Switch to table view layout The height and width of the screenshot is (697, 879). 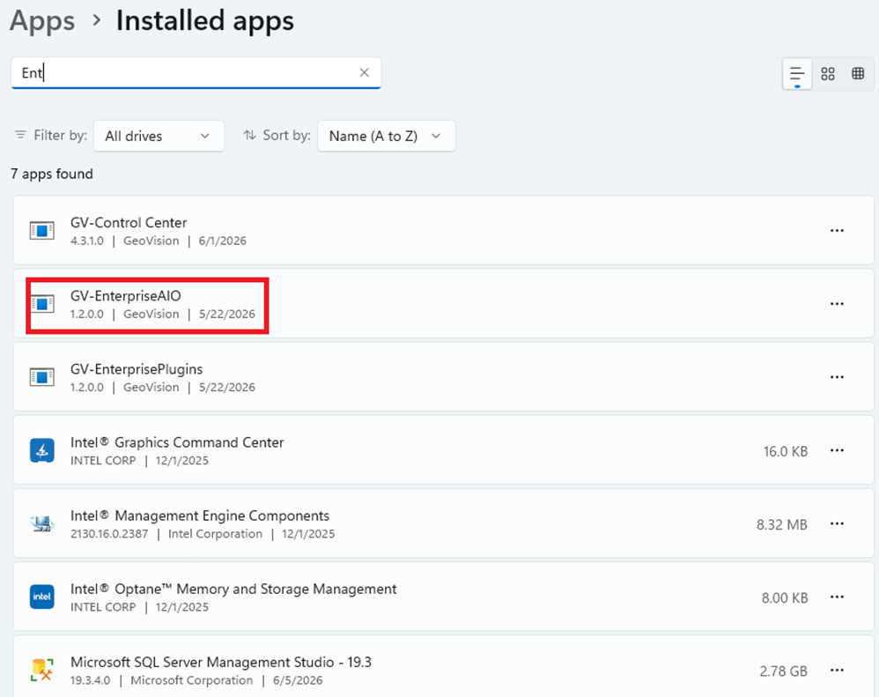858,73
